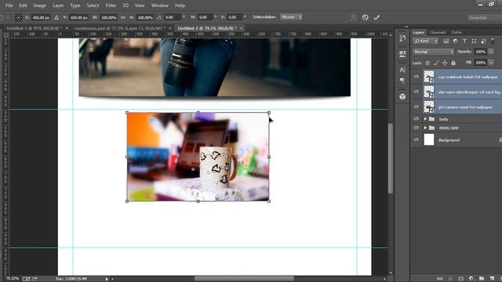Click the reference point location grid icon
Viewport: 502px width, 282px height.
pos(19,17)
